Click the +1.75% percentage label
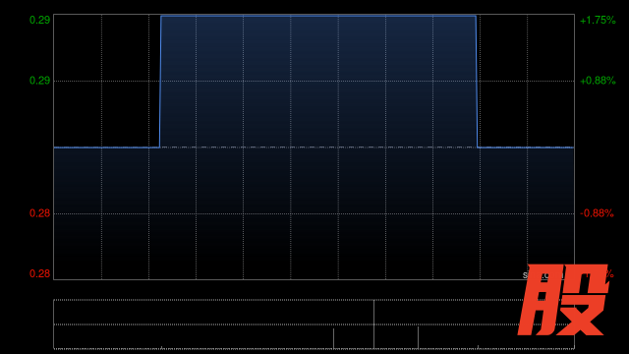This screenshot has width=629, height=354. (x=598, y=20)
